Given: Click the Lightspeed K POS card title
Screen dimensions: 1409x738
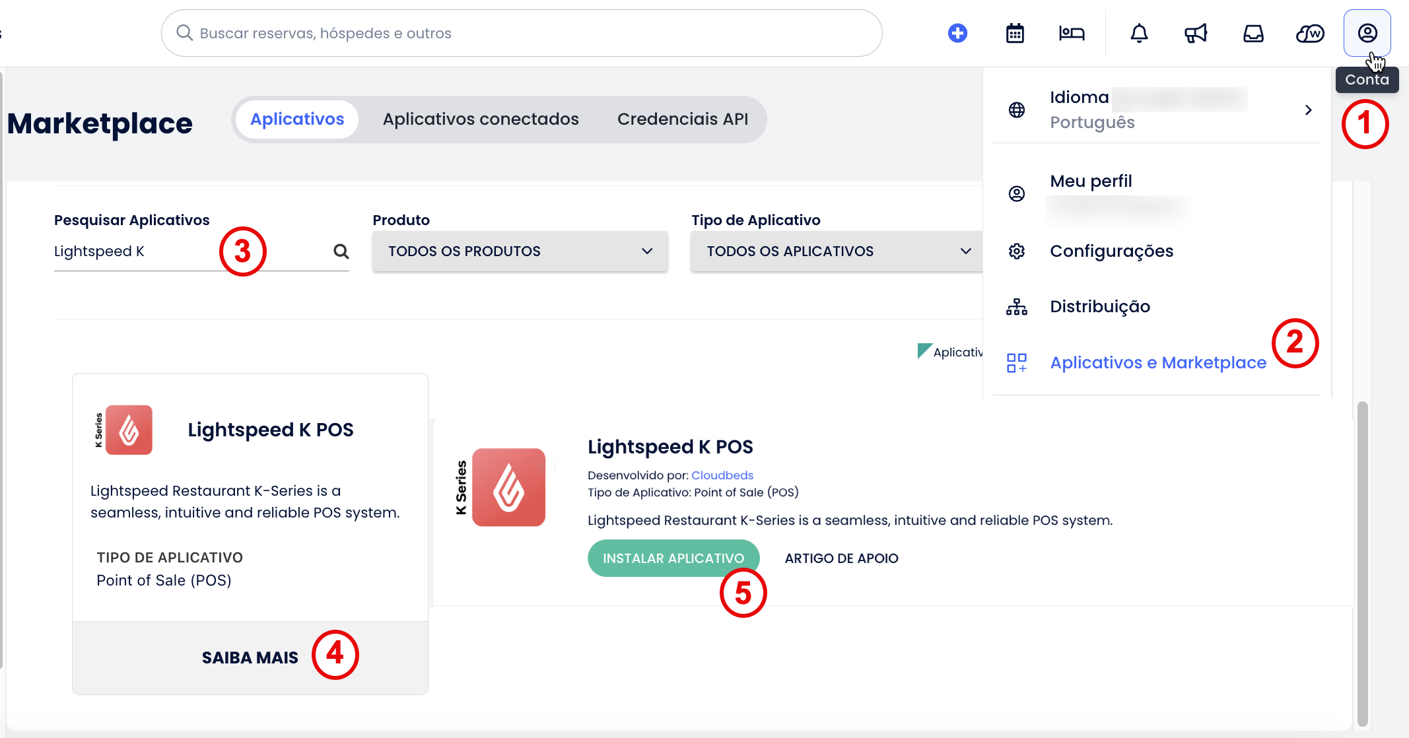Looking at the screenshot, I should click(x=271, y=430).
